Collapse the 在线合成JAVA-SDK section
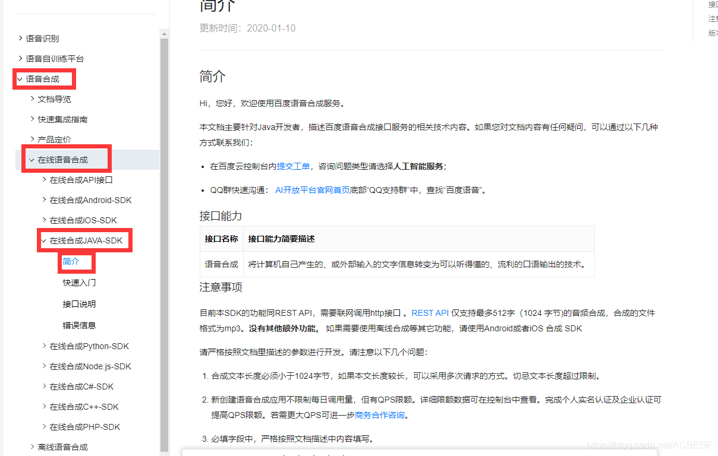Screen dimensions: 718x456 (84, 240)
